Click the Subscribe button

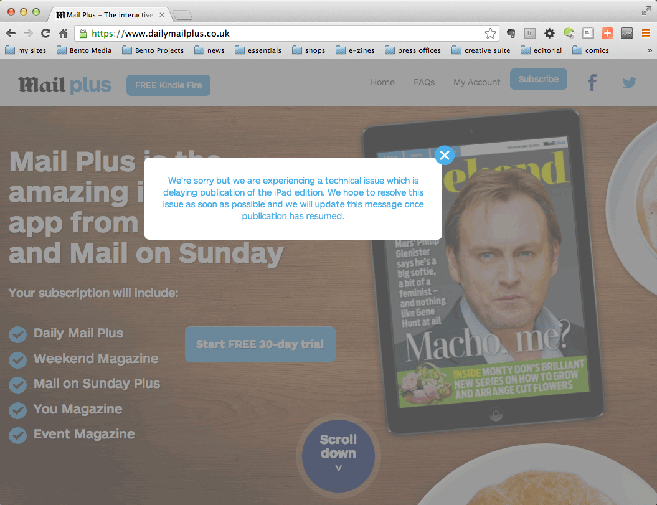pos(539,79)
